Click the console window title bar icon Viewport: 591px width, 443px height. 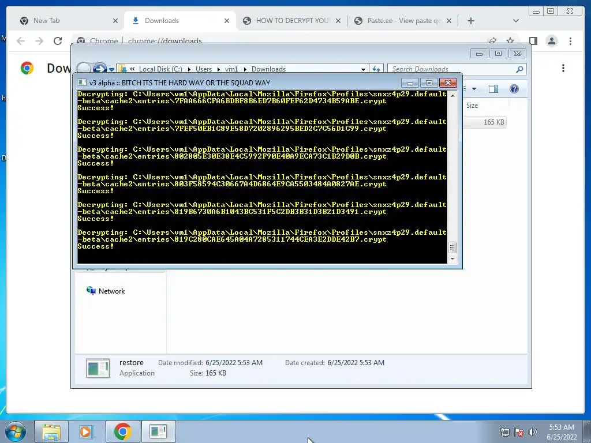(x=82, y=82)
